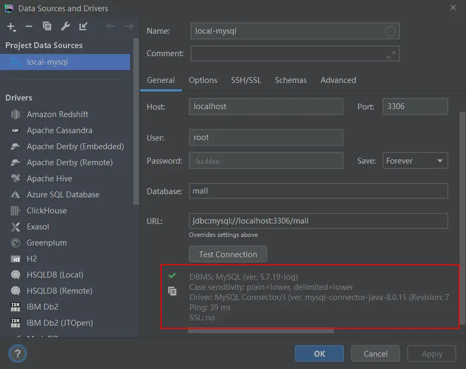Click the DataGrip app icon in title bar
466x369 pixels.
point(9,9)
